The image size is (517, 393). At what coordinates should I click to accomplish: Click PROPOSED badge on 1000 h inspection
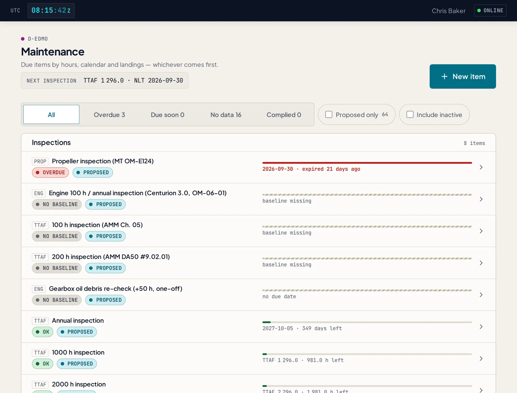pos(77,364)
